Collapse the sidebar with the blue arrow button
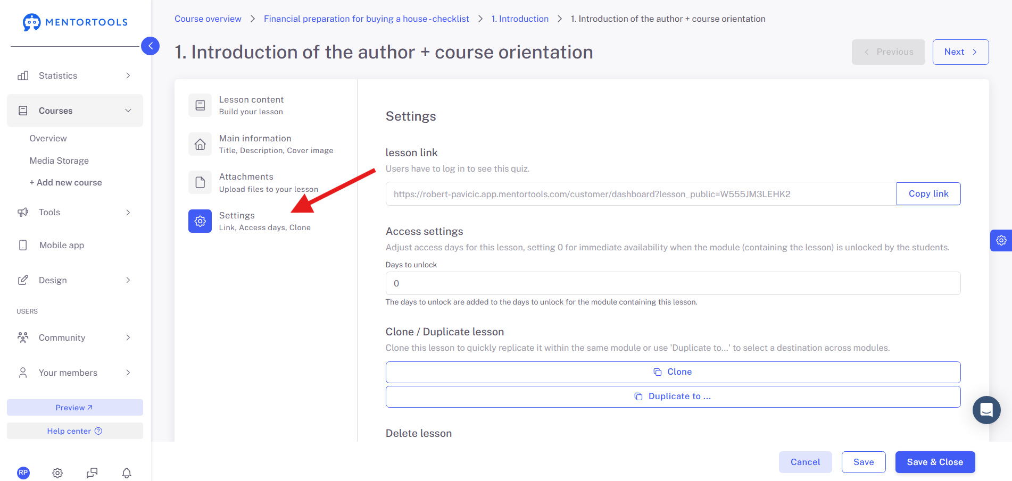 coord(150,46)
